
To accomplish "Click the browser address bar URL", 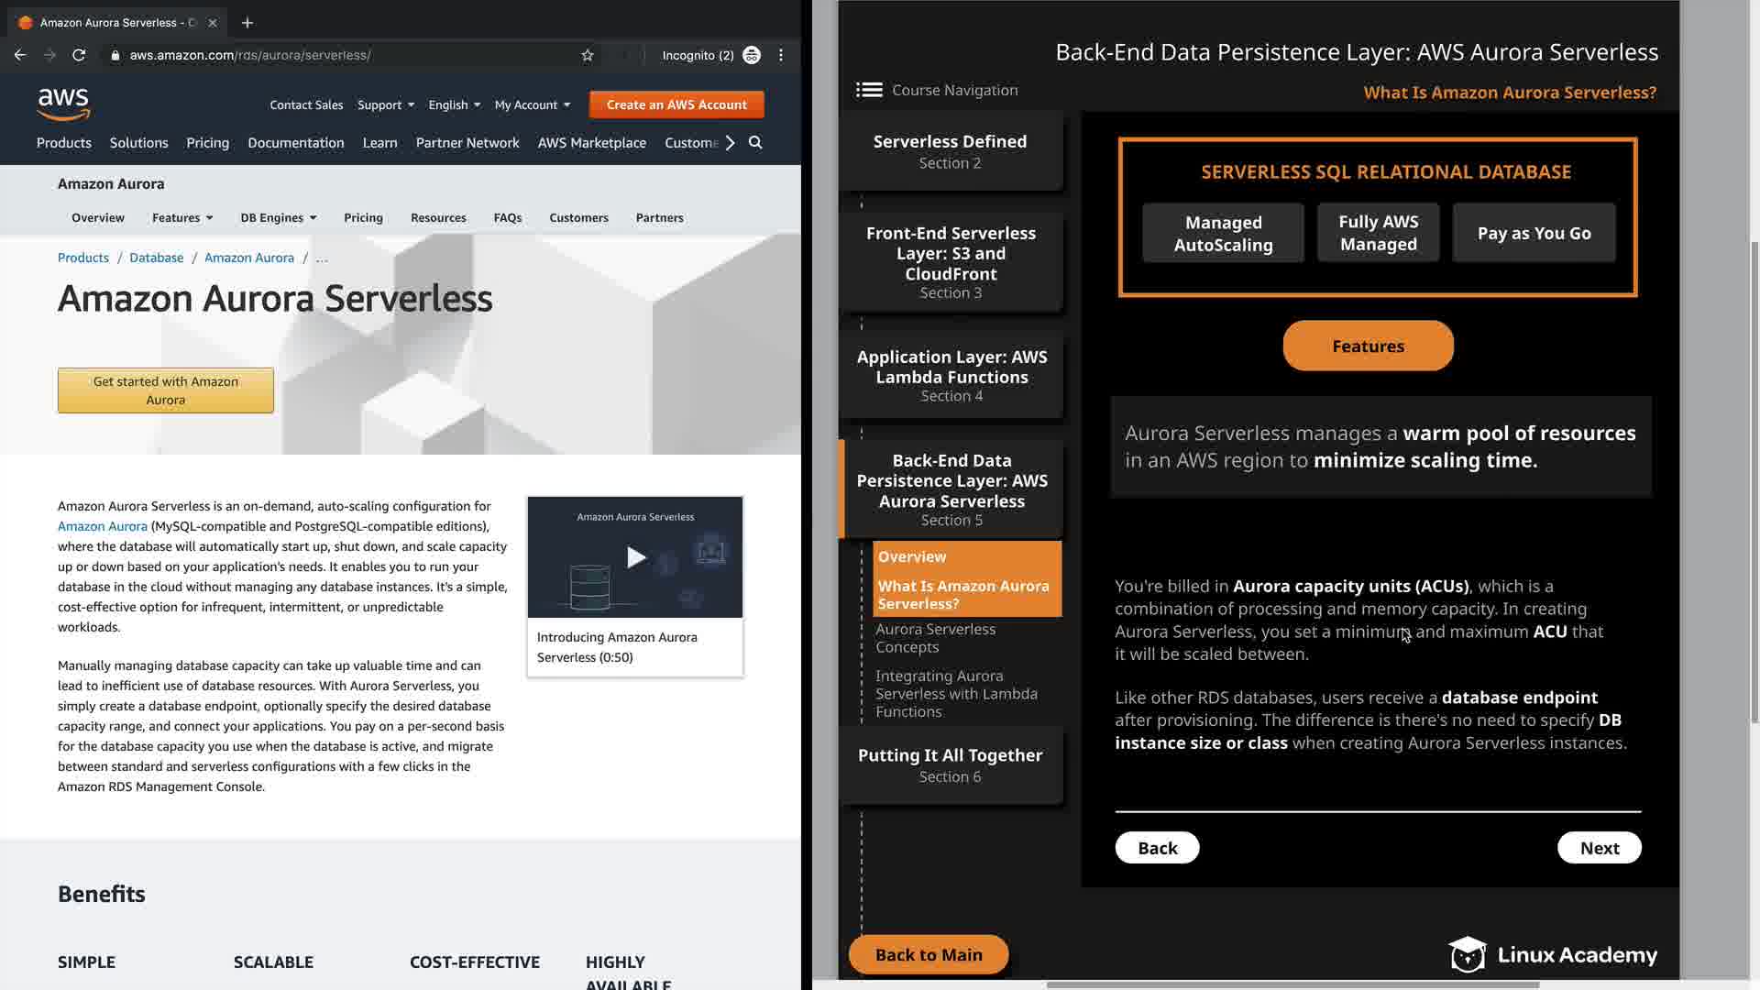I will 250,55.
